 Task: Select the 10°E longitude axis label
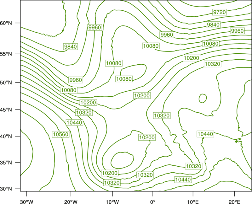[x=193, y=202]
